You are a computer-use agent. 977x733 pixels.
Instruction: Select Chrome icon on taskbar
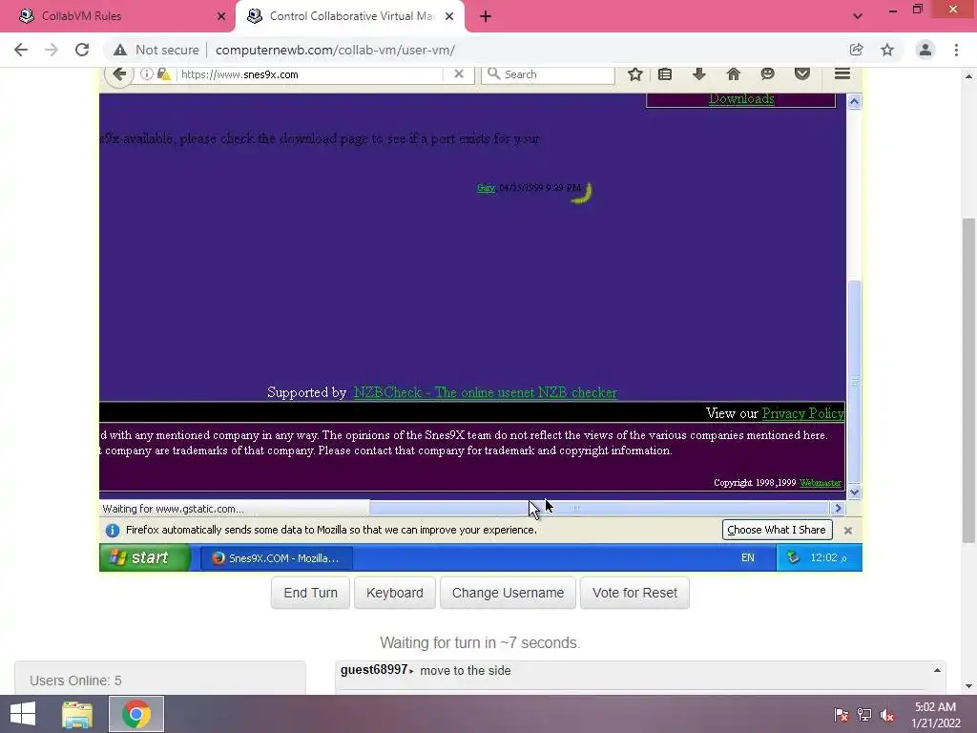(x=136, y=714)
